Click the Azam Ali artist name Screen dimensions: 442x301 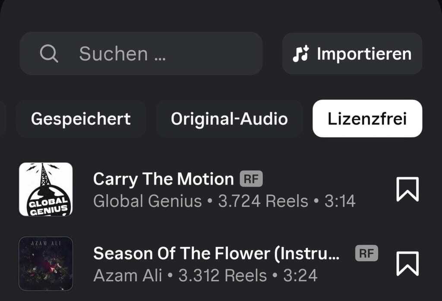pyautogui.click(x=127, y=275)
